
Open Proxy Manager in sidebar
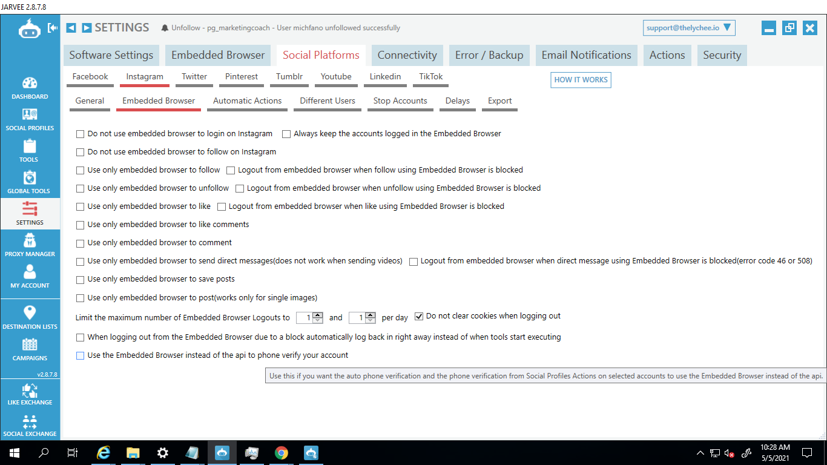[x=30, y=245]
